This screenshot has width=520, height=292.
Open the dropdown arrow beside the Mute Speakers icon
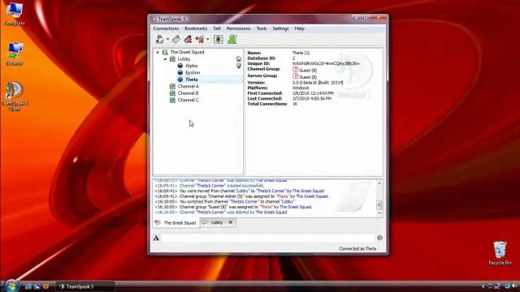[208, 40]
